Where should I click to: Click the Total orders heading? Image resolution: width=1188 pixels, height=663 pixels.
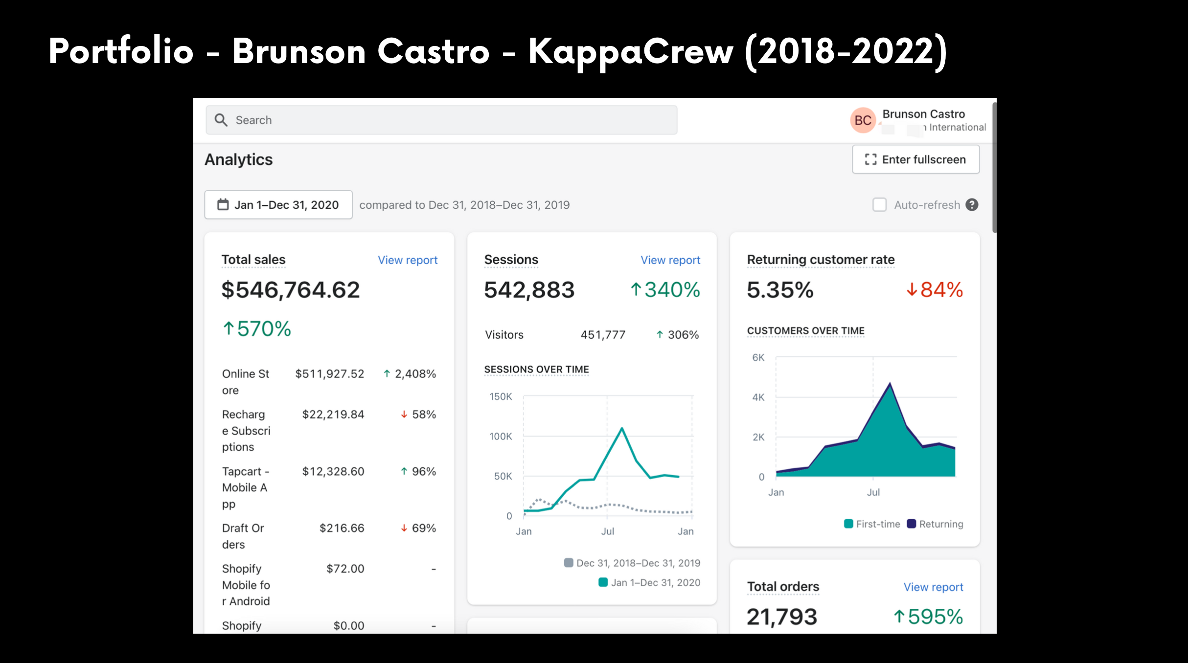pyautogui.click(x=783, y=587)
